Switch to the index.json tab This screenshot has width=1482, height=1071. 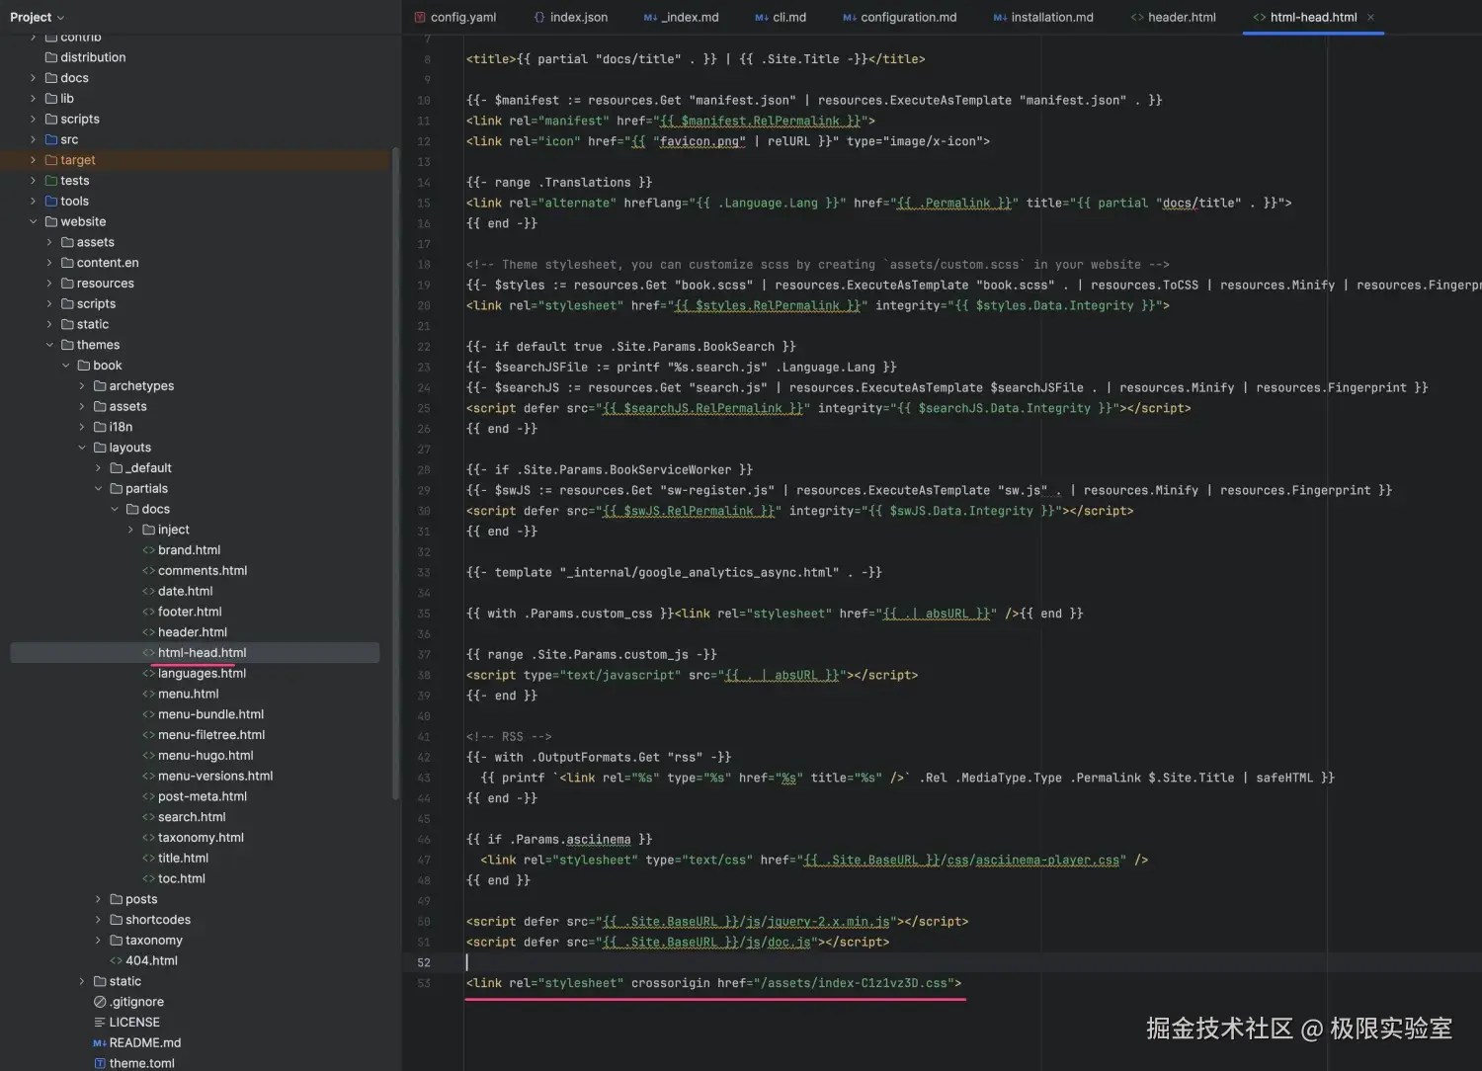click(570, 17)
